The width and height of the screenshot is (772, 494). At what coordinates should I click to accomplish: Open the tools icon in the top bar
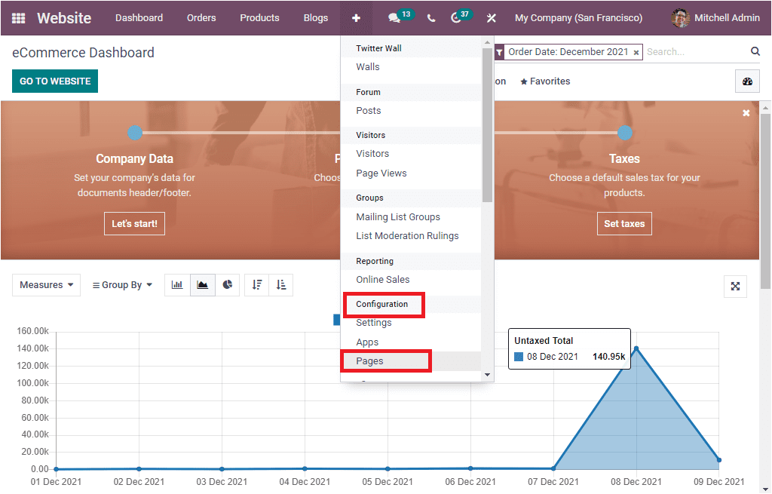[x=491, y=17]
